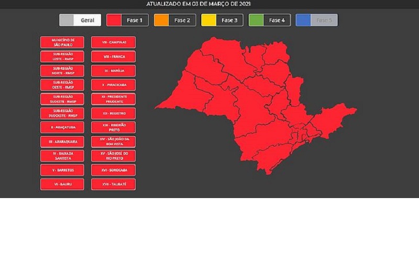The height and width of the screenshot is (262, 419).
Task: Click the III - Araraquara region button
Action: click(x=62, y=141)
